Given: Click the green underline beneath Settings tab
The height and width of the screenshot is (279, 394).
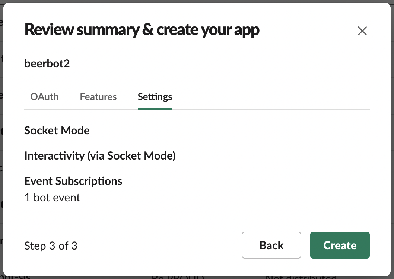Looking at the screenshot, I should tap(155, 109).
